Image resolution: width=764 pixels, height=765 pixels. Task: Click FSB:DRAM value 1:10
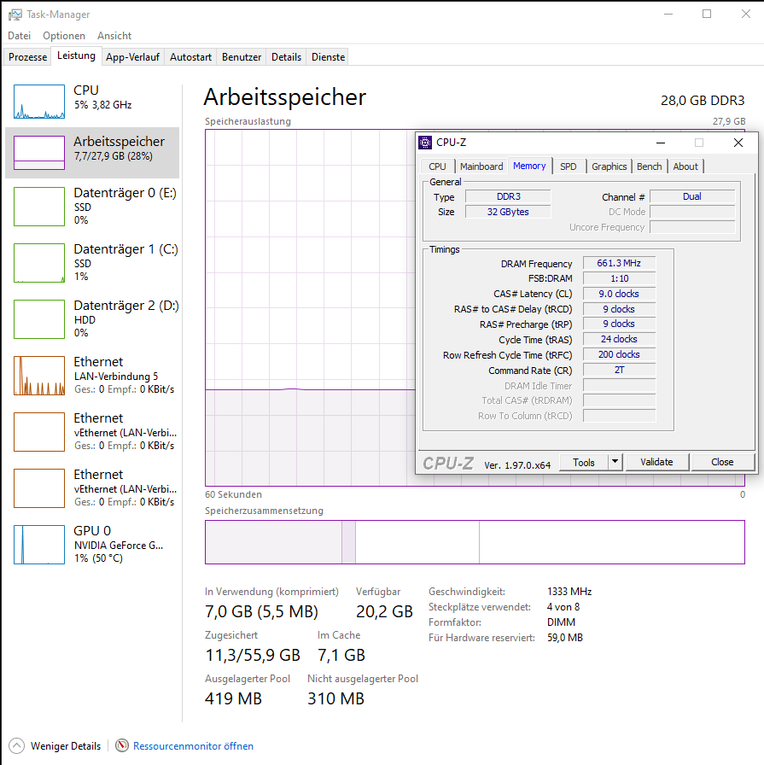[619, 278]
